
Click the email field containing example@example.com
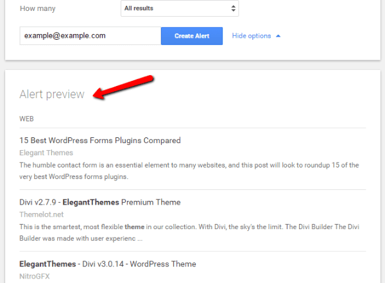pos(90,36)
